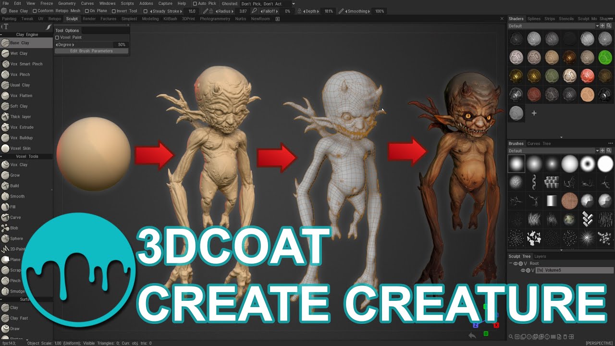This screenshot has height=346, width=615.
Task: Select the Fill voxel tool
Action: 26,207
